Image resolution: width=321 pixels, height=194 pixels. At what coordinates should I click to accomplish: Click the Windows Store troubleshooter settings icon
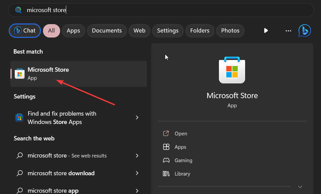pos(19,118)
